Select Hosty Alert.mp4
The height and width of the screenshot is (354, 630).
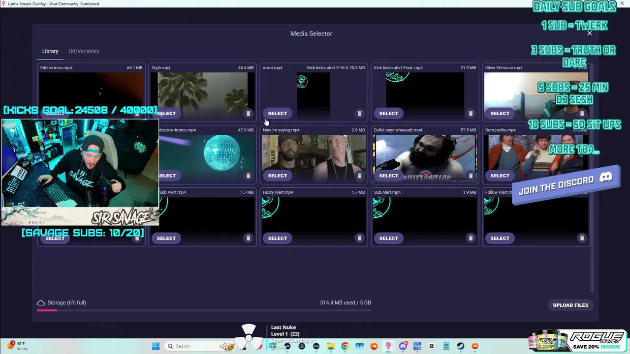coord(277,238)
